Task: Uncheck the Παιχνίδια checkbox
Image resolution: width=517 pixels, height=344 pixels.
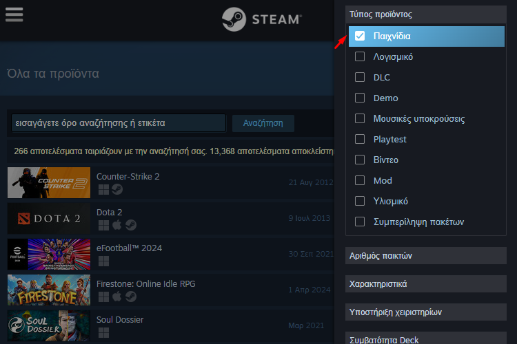Action: pos(360,36)
